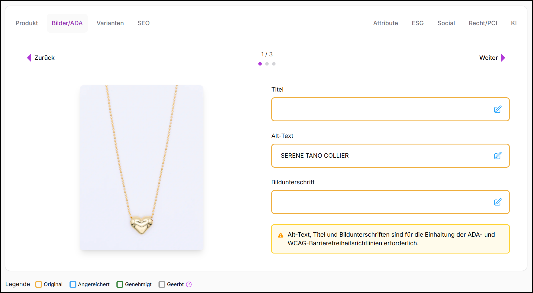Click the edit icon in Bildunterschrift field

point(498,202)
